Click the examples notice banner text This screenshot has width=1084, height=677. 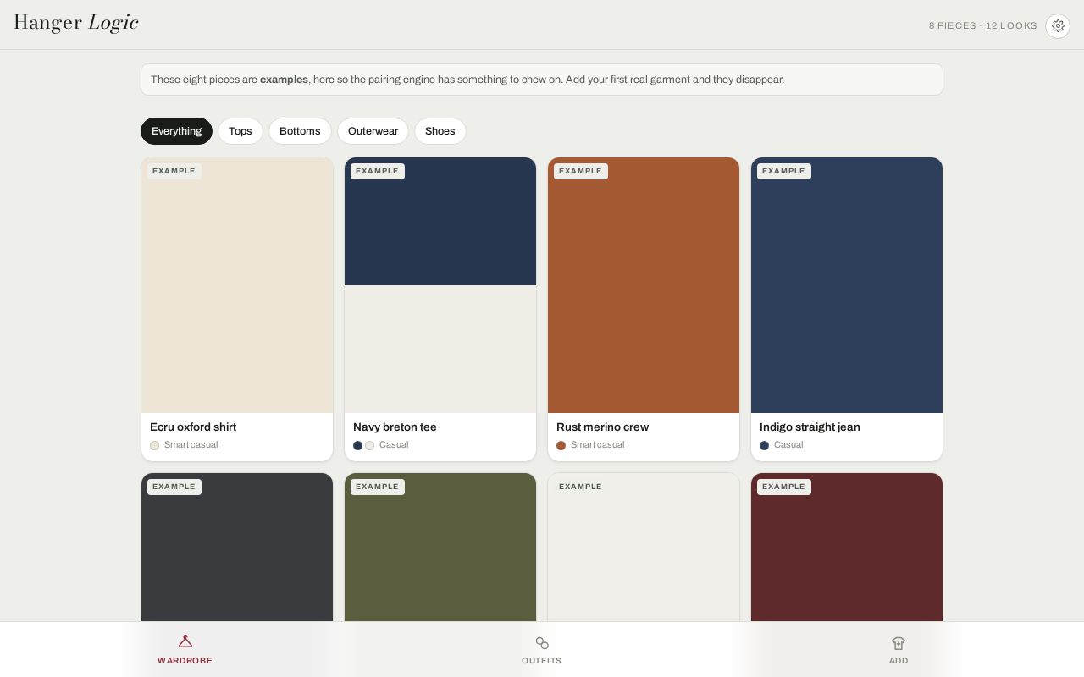pos(467,80)
